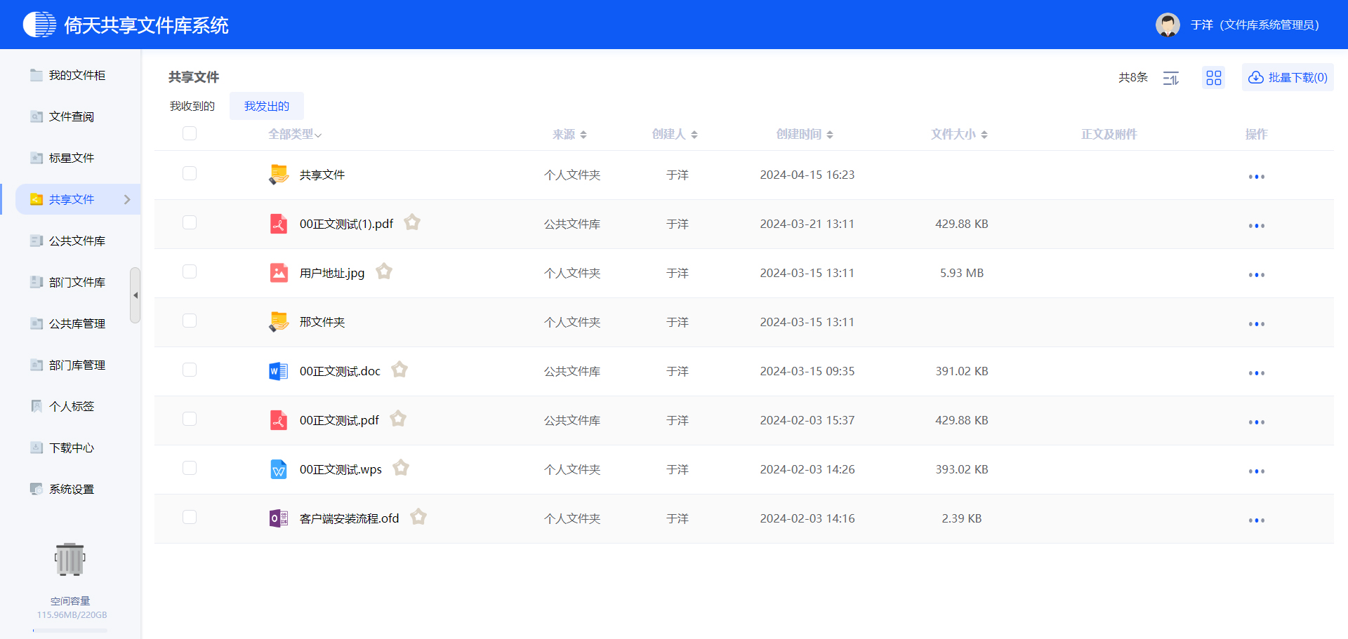Image resolution: width=1348 pixels, height=639 pixels.
Task: Open 我的文件柜 in sidebar
Action: (77, 75)
